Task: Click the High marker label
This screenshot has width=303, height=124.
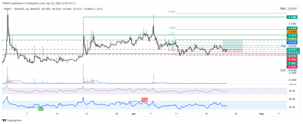Action: pos(283,9)
